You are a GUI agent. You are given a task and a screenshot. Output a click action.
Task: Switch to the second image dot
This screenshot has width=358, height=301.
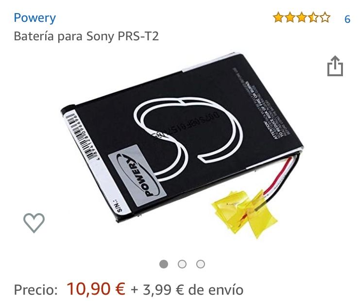[x=182, y=264]
